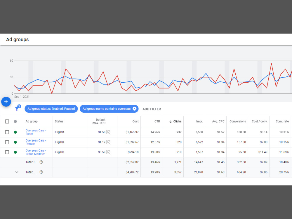Screen dimensions: 292x219
Task: Open the Overseas Cars - Broad Modifier ad group
Action: click(x=36, y=152)
